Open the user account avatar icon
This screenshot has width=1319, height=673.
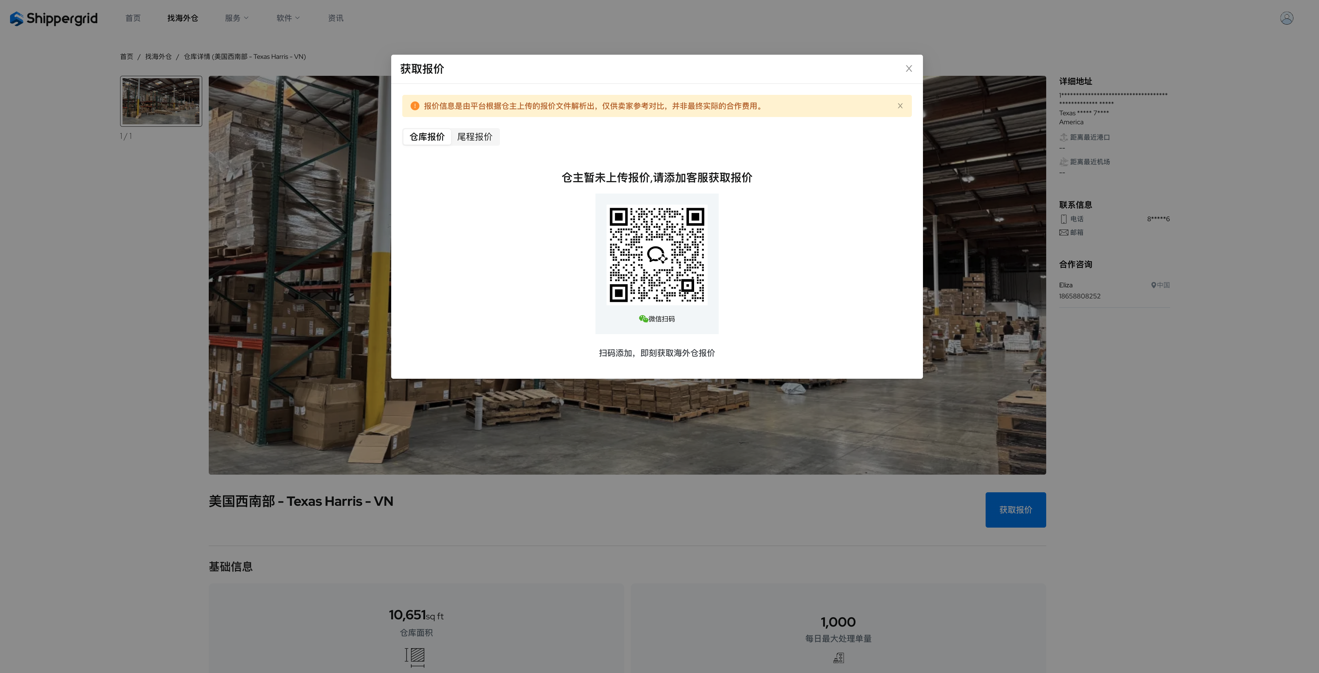(1286, 18)
